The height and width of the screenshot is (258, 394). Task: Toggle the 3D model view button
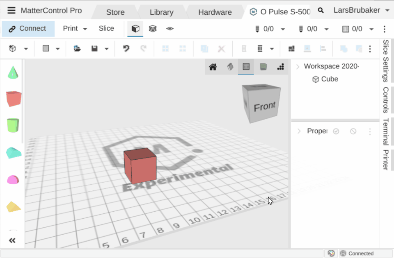tap(135, 29)
